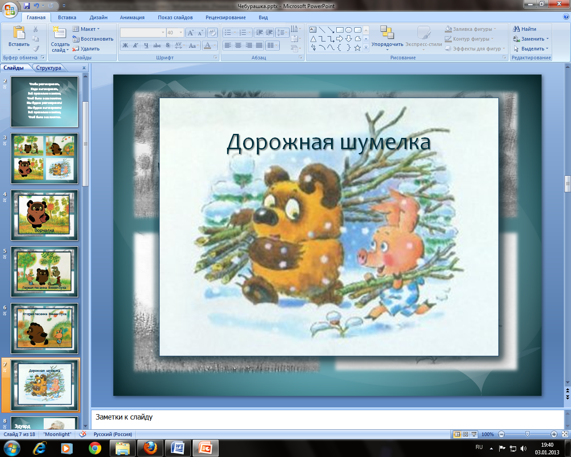Click the Undo arrow in quick access toolbar
This screenshot has height=457, width=571.
37,6
